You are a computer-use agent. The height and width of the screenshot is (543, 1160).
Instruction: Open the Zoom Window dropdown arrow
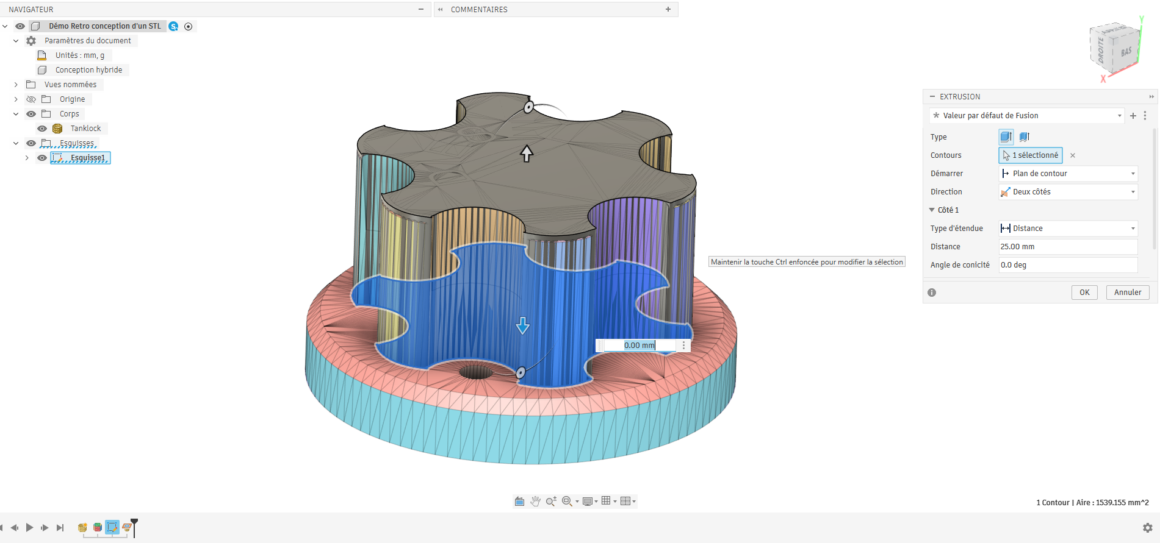tap(577, 502)
